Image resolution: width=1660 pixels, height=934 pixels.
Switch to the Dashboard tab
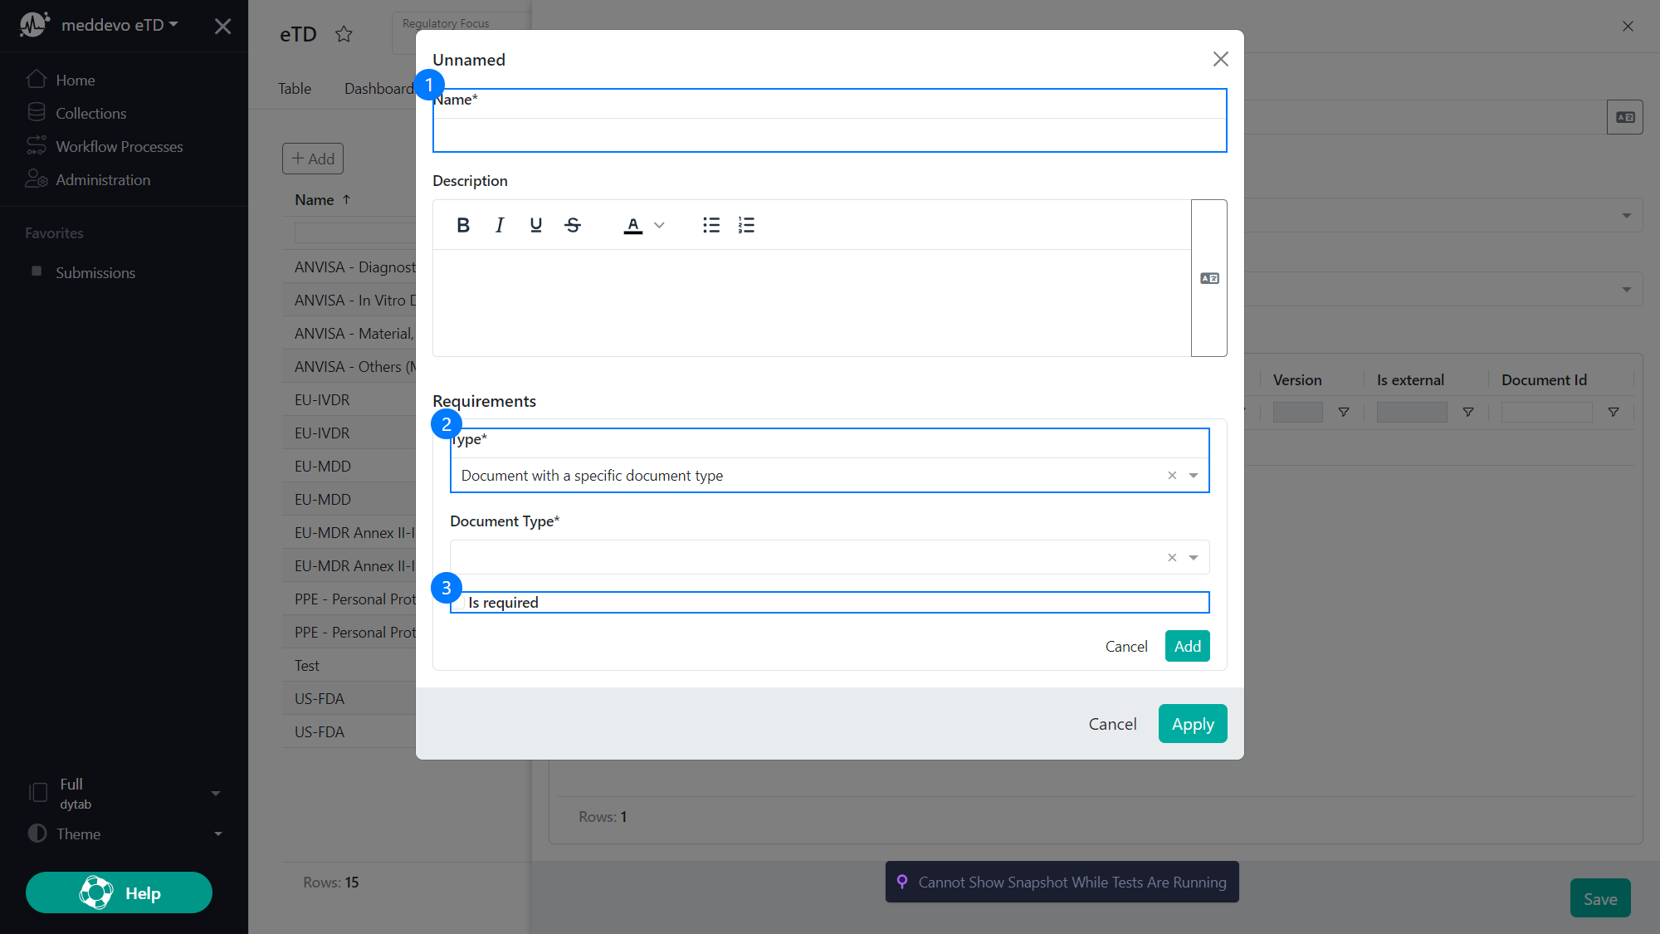click(x=378, y=88)
